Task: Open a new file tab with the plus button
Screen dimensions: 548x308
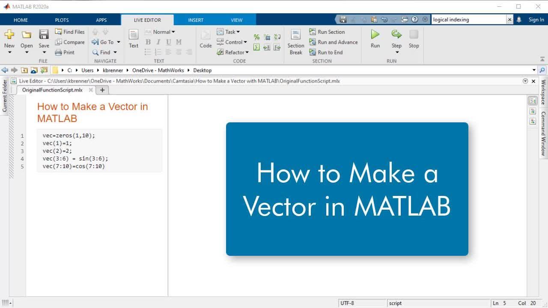Action: pyautogui.click(x=102, y=90)
